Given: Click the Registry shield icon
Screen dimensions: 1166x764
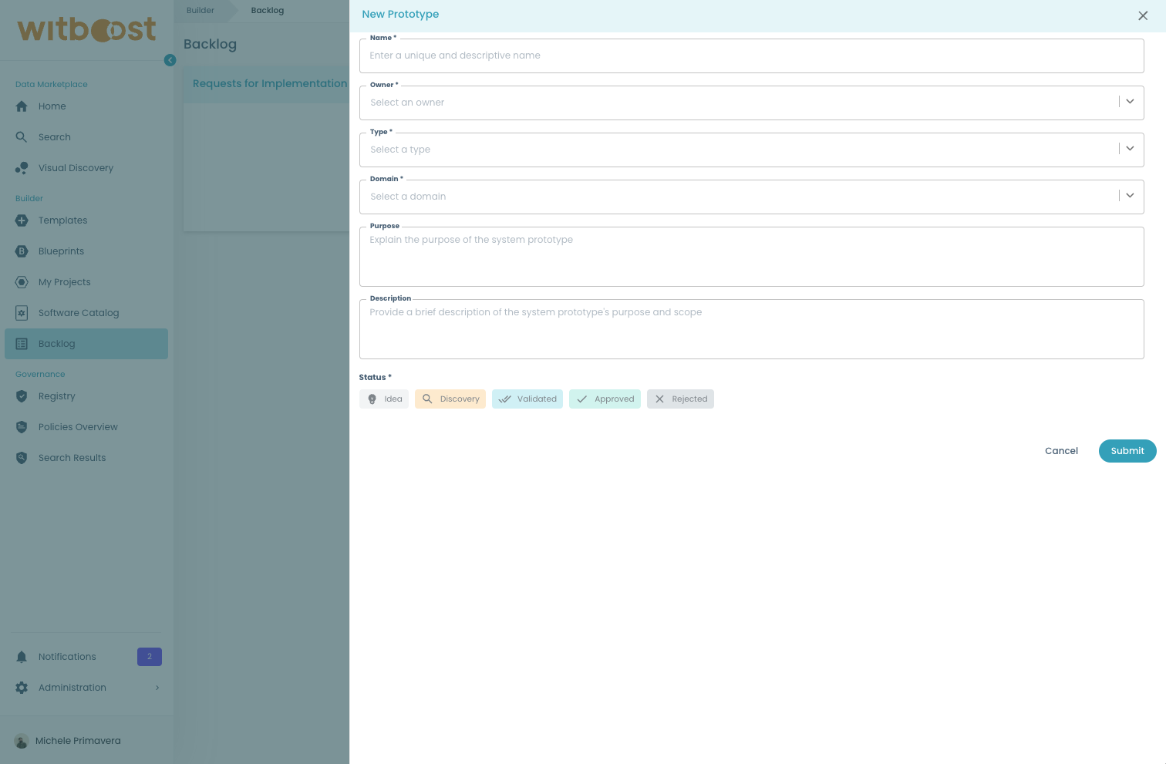Looking at the screenshot, I should pos(22,396).
